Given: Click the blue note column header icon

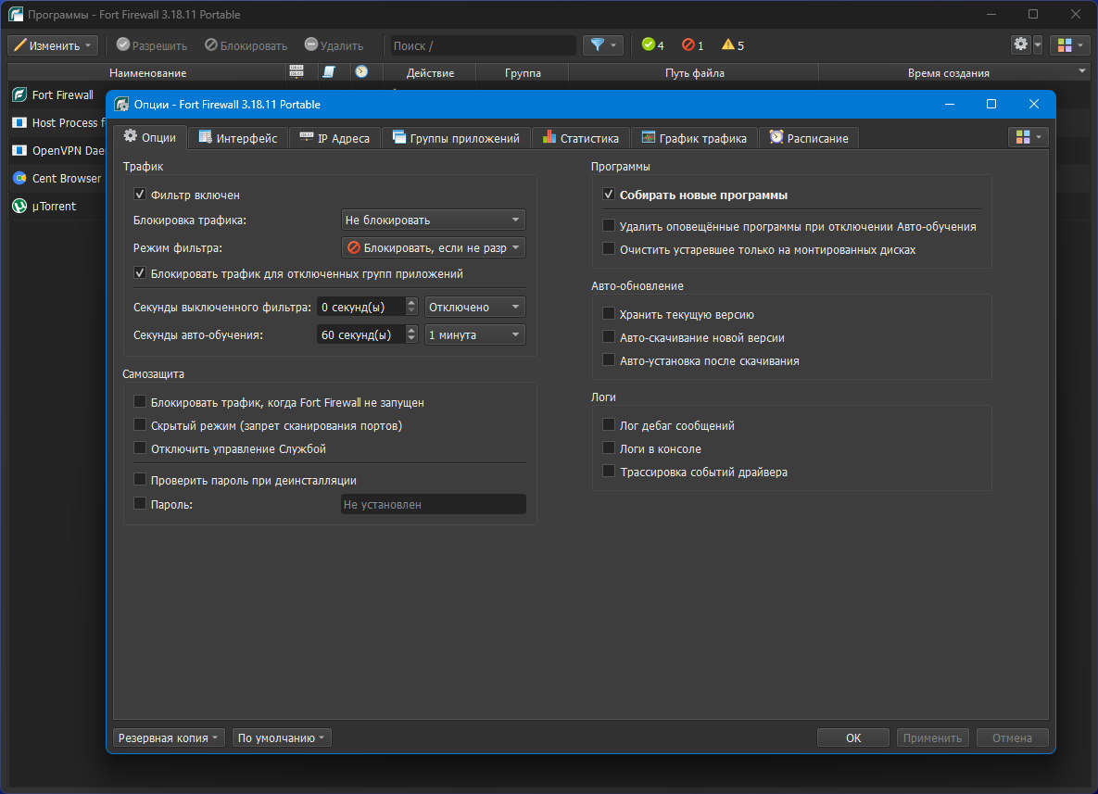Looking at the screenshot, I should click(329, 71).
